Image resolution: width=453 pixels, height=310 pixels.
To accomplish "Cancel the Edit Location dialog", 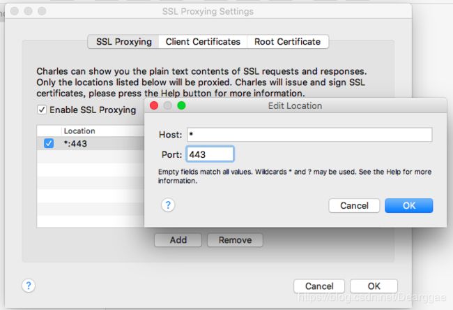I will tap(354, 205).
